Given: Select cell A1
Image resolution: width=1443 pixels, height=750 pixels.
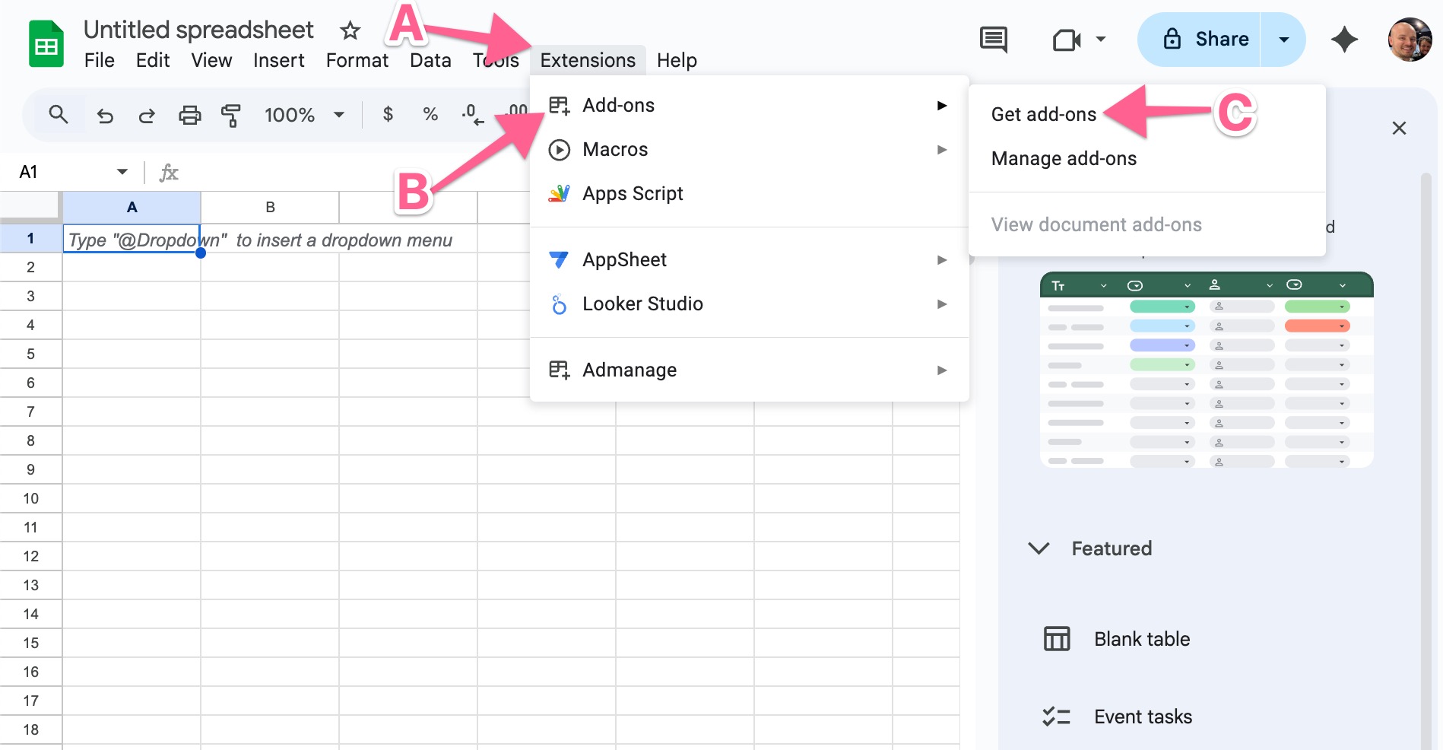Looking at the screenshot, I should click(132, 239).
